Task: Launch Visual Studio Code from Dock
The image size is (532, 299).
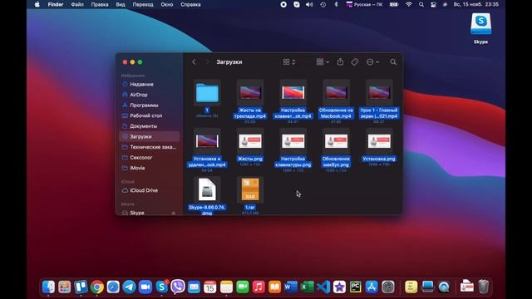Action: tap(323, 287)
